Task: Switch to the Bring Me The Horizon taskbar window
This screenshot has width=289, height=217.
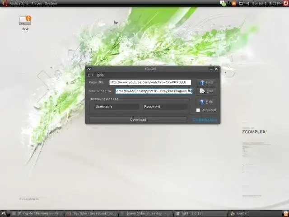Action: point(36,213)
